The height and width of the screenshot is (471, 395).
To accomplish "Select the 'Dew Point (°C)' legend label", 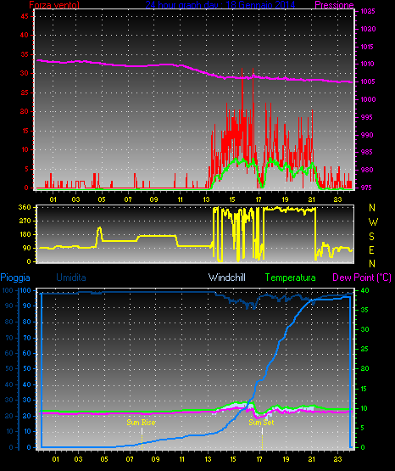I will click(362, 278).
